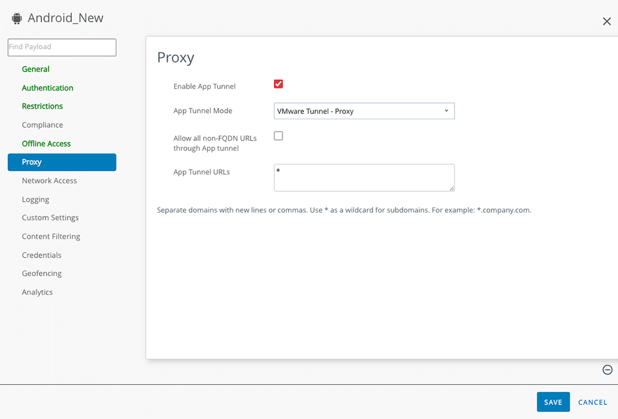
Task: Click the circled minus collapse icon
Action: (607, 370)
